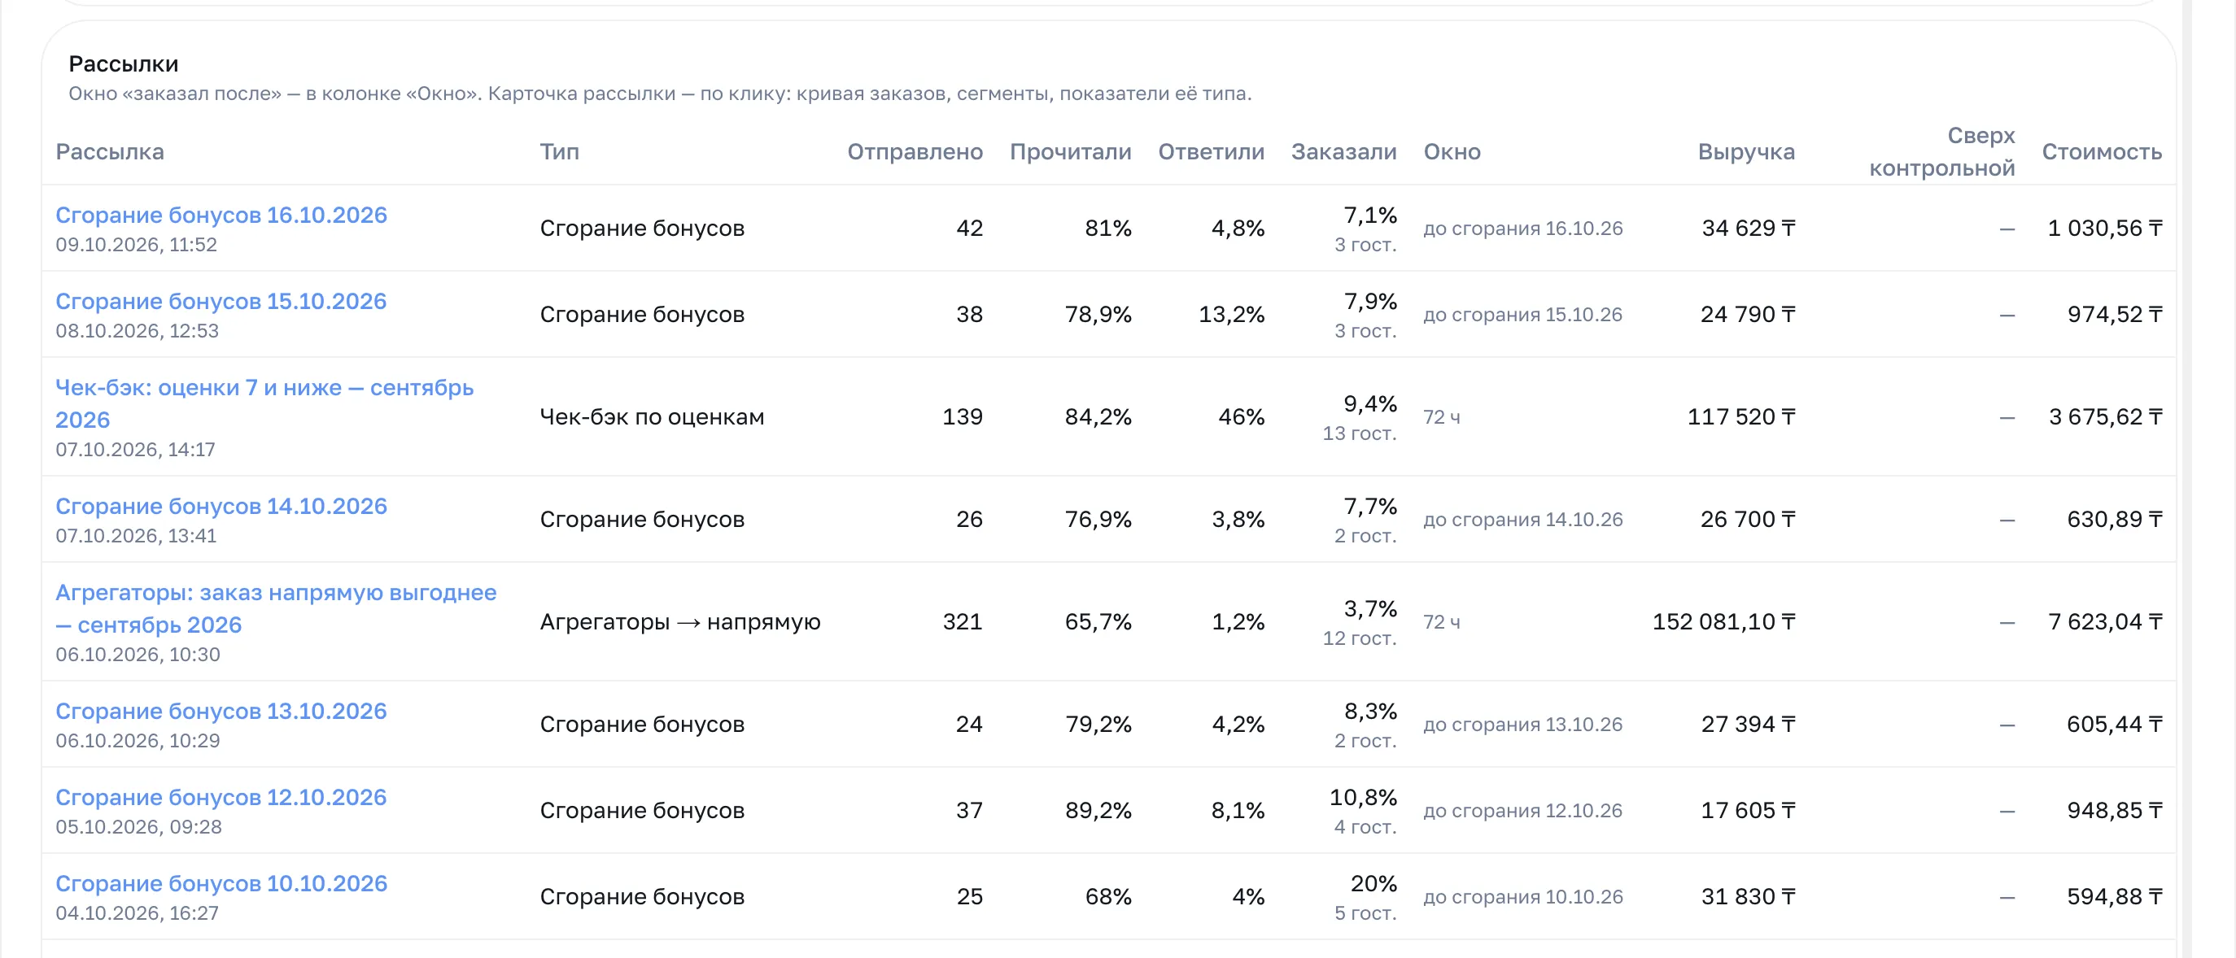Click the Выручка column header
Viewport: 2236px width, 958px height.
(1745, 152)
